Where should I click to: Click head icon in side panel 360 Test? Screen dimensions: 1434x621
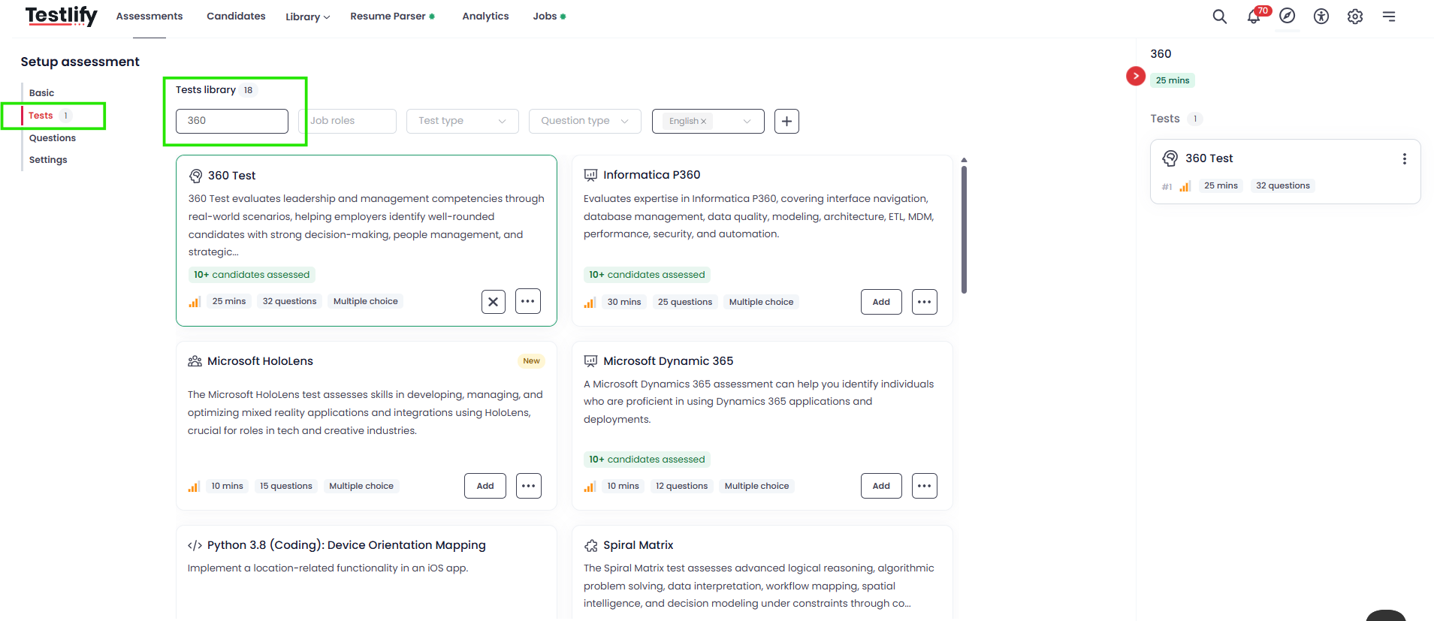click(x=1170, y=158)
